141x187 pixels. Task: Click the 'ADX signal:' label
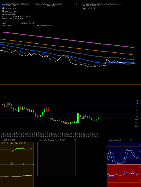(x=7, y=25)
